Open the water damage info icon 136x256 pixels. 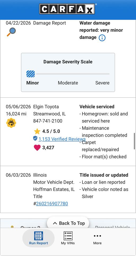point(102,38)
